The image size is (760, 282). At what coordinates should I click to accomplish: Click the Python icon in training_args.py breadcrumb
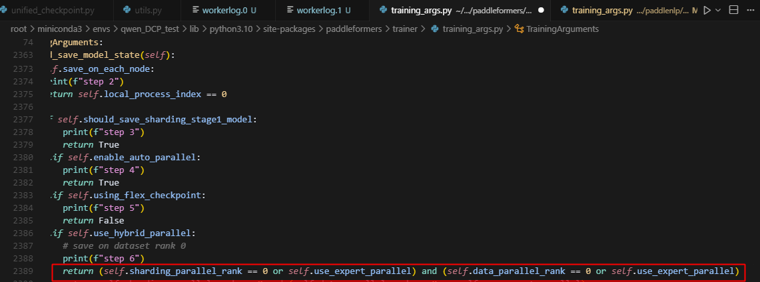pyautogui.click(x=436, y=29)
